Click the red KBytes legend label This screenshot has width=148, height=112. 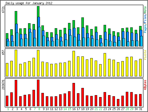145,85
